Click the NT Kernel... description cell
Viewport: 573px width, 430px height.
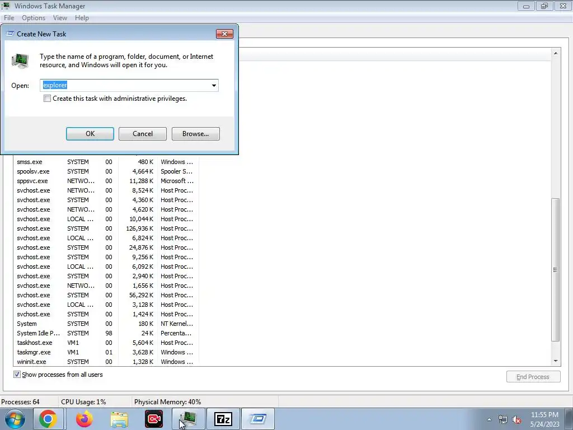click(x=177, y=324)
